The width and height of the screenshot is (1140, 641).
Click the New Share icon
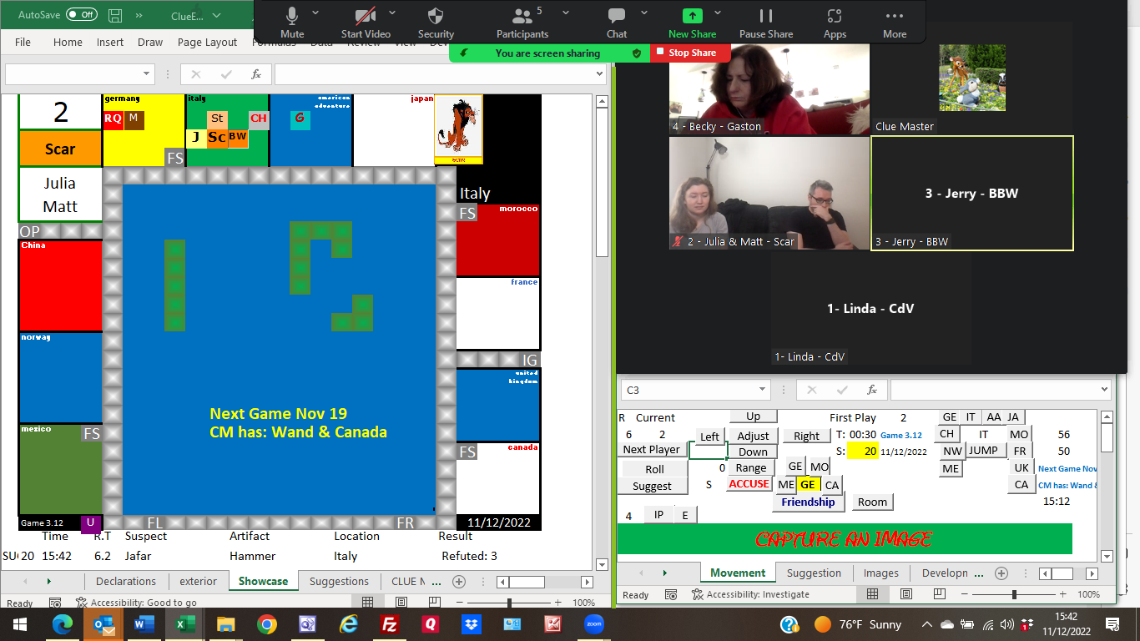[x=692, y=17]
